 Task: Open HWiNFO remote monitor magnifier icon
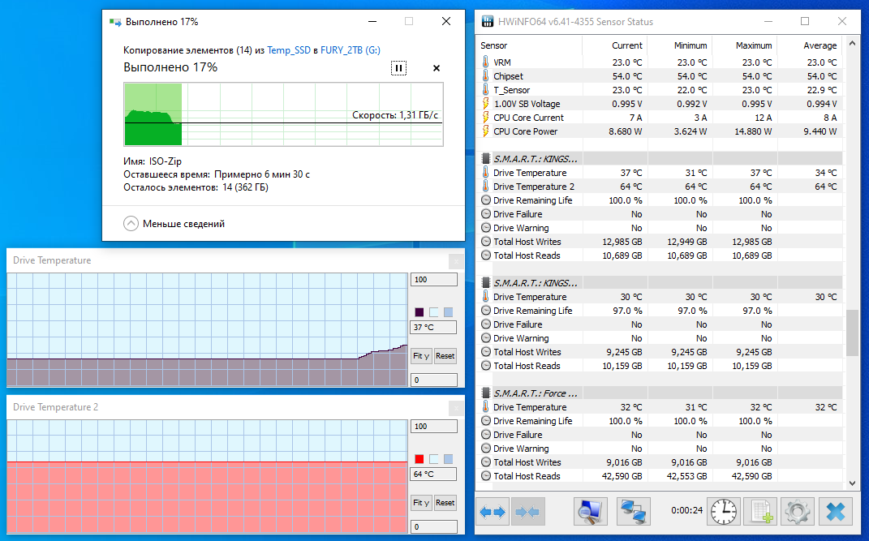[x=590, y=512]
